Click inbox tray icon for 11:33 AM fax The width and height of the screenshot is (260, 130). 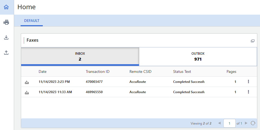pos(27,92)
